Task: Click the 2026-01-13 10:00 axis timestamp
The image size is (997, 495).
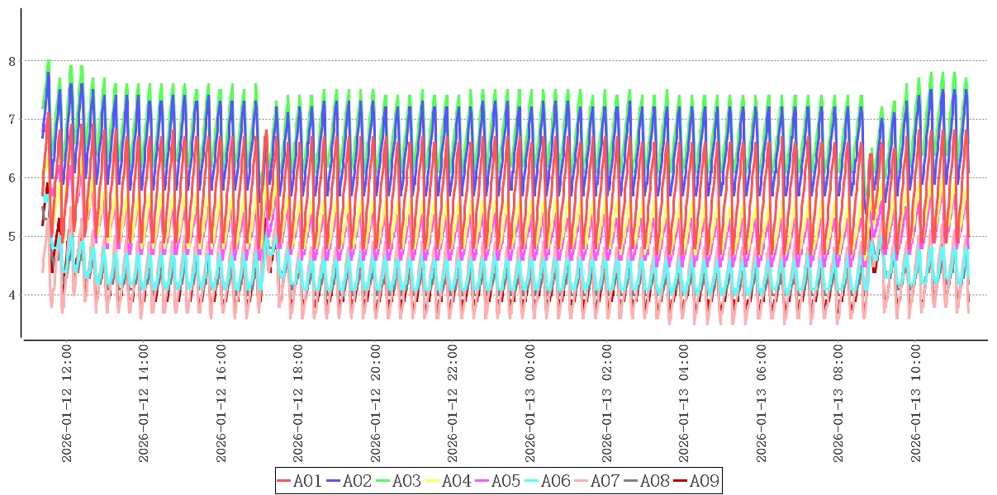Action: (x=915, y=403)
